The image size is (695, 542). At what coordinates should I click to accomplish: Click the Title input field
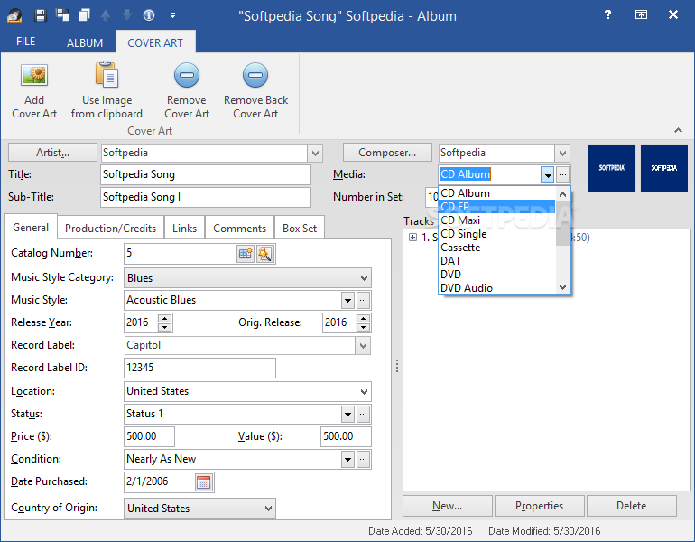coord(206,174)
